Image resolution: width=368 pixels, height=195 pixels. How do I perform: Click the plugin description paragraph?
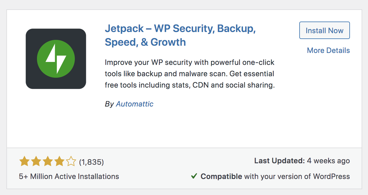[190, 74]
